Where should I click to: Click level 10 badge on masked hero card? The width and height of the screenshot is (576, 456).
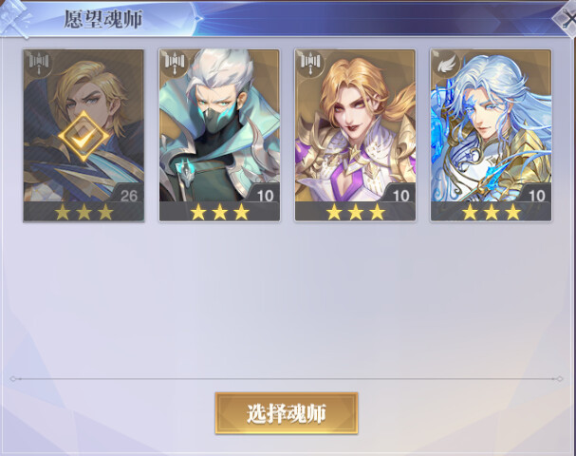(x=265, y=196)
